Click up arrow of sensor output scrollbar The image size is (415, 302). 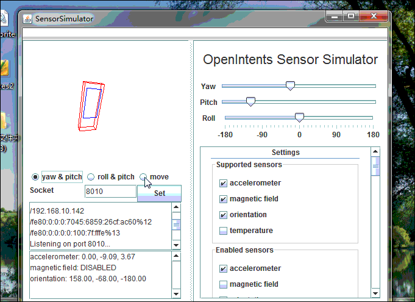tap(176, 256)
